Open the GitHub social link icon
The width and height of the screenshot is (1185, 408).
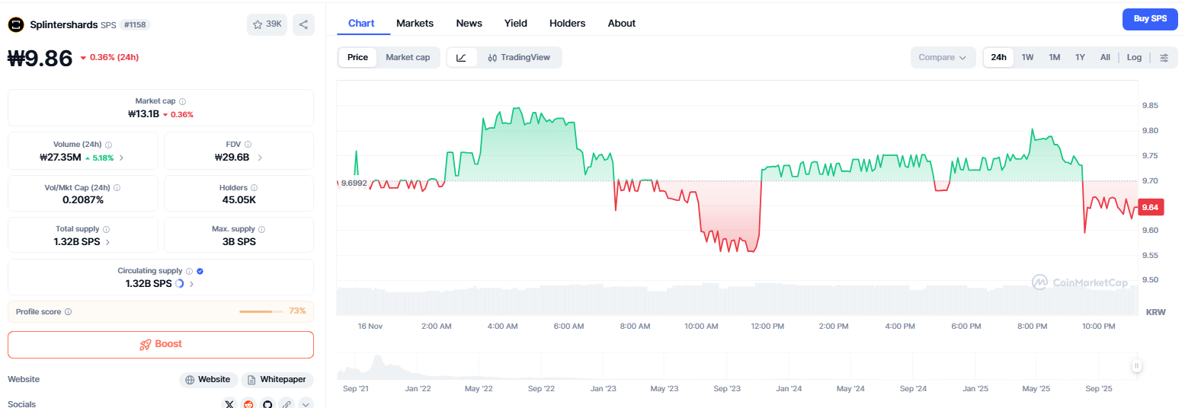coord(267,403)
